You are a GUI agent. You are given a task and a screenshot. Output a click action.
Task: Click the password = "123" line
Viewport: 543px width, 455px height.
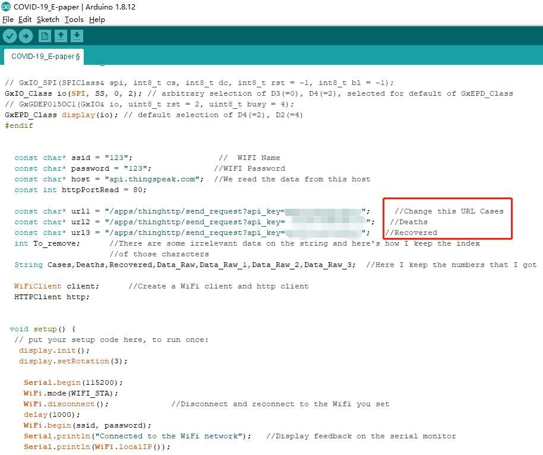pos(83,168)
